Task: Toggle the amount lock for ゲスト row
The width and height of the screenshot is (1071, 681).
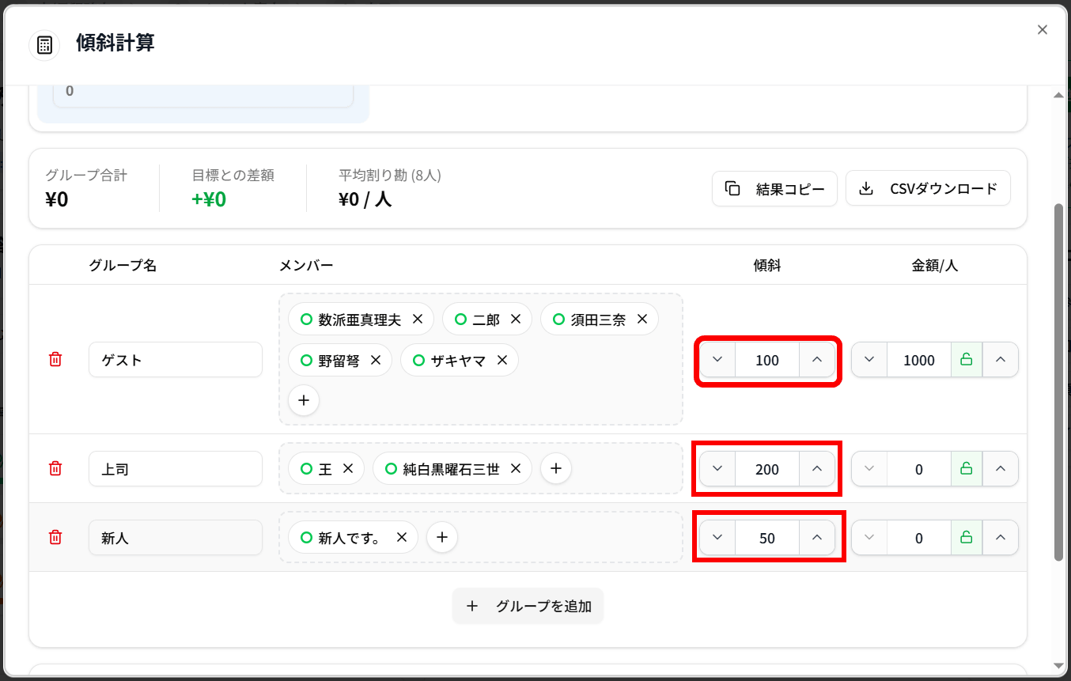Action: click(966, 360)
